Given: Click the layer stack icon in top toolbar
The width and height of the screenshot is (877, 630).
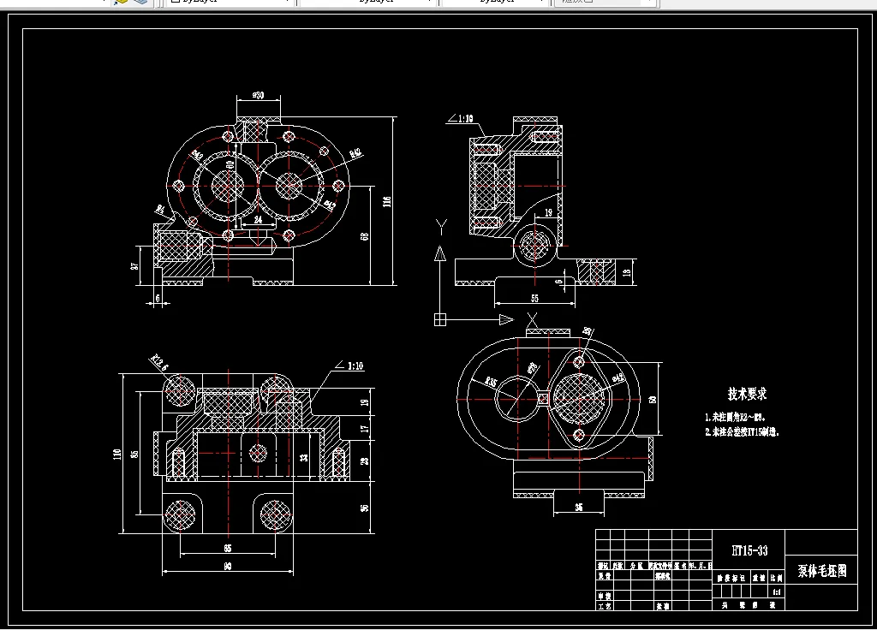Looking at the screenshot, I should [x=140, y=2].
